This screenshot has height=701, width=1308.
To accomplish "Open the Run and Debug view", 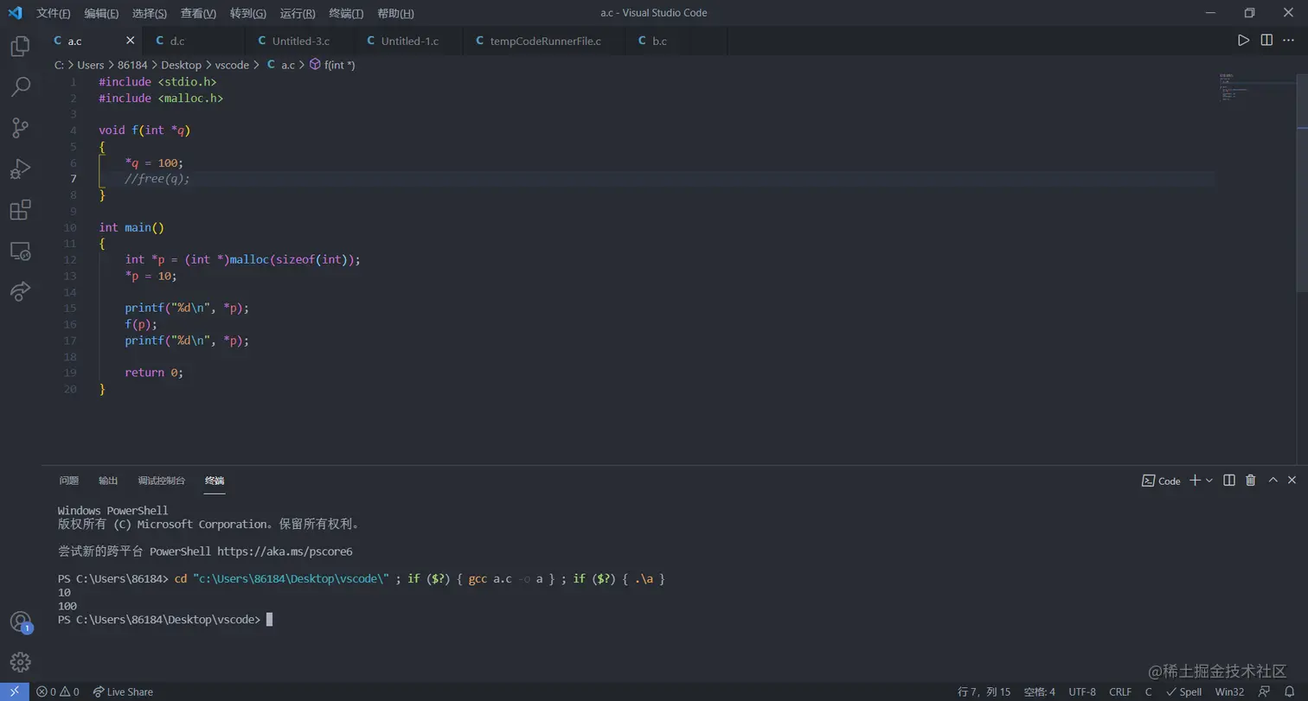I will pyautogui.click(x=20, y=169).
